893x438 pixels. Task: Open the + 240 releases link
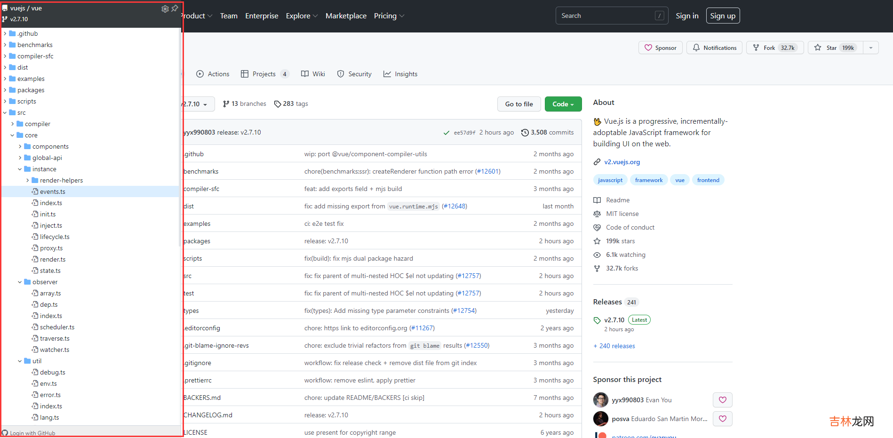click(x=614, y=346)
